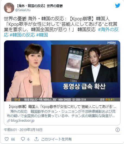
Task: Open replies via speech bubble icon
Action: pyautogui.click(x=23, y=139)
